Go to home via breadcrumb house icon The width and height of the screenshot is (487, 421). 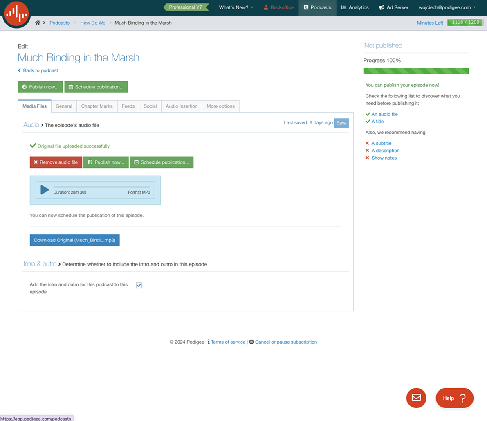click(x=38, y=23)
